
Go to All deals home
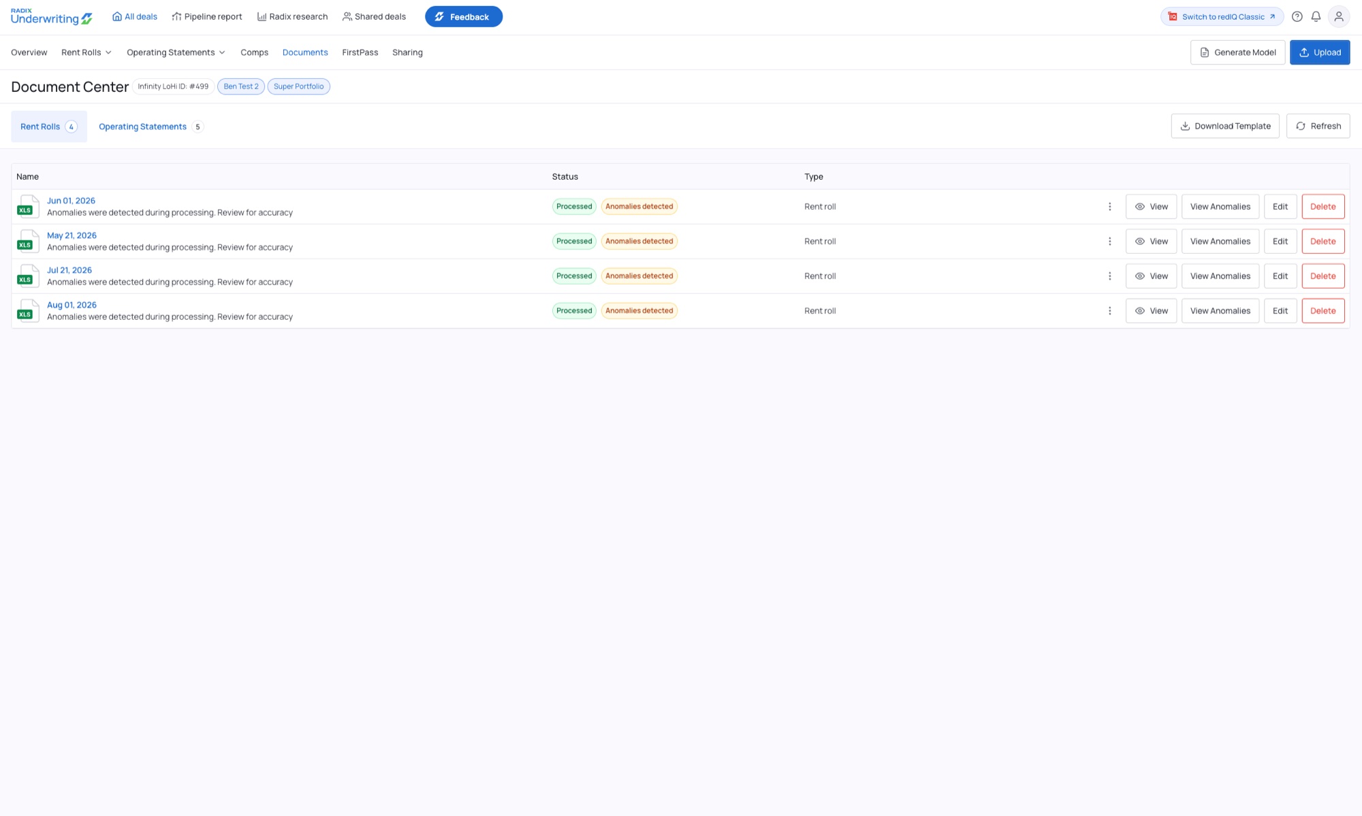[135, 17]
